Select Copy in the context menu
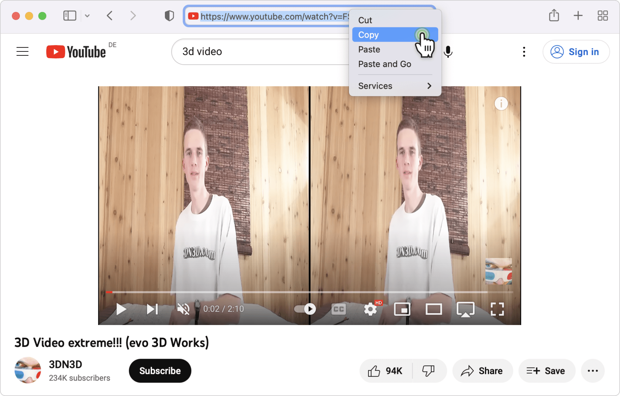 368,35
